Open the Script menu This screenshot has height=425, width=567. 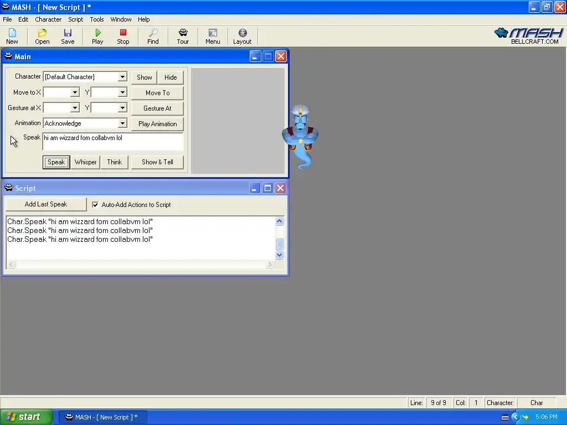point(75,19)
